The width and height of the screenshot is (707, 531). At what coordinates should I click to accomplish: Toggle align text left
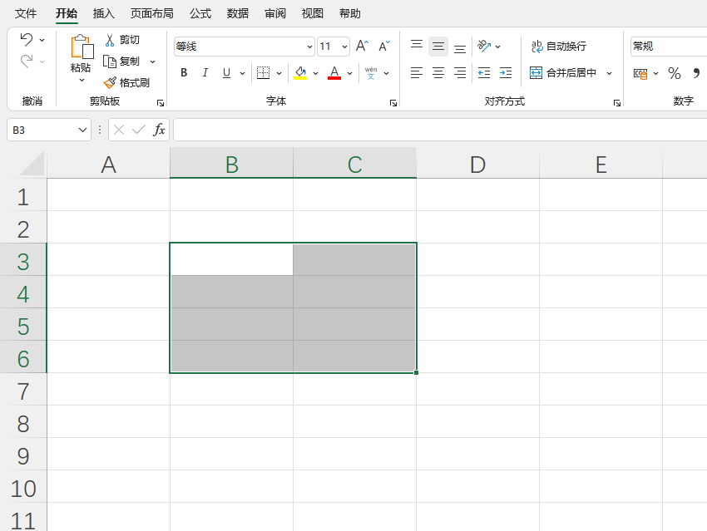[417, 72]
